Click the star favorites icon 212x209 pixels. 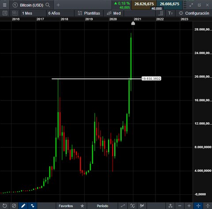(82, 206)
